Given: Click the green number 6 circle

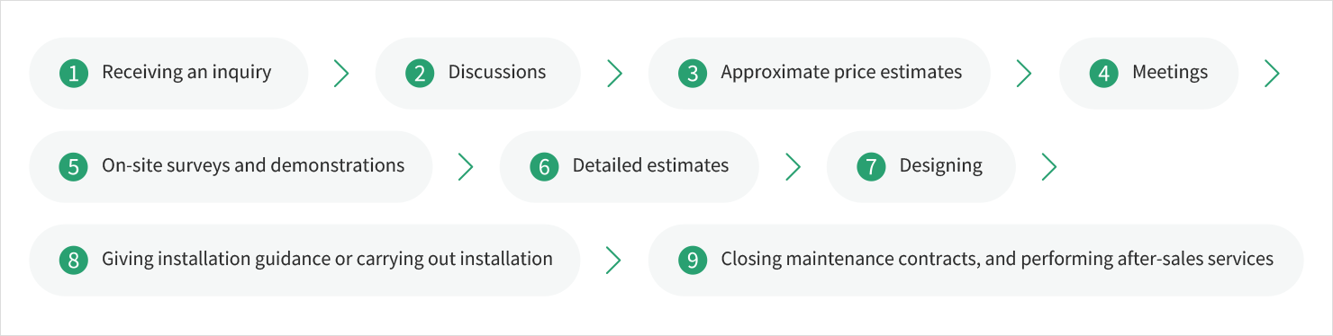Looking at the screenshot, I should (544, 167).
